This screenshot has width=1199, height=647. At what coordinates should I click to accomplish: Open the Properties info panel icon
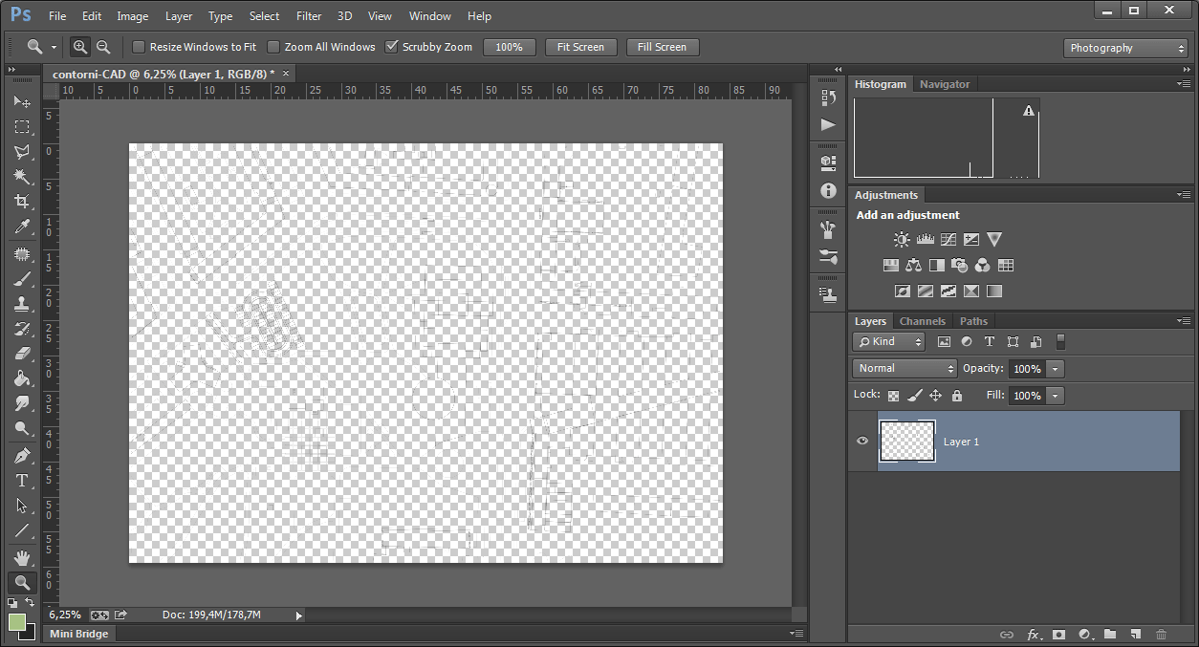point(828,190)
